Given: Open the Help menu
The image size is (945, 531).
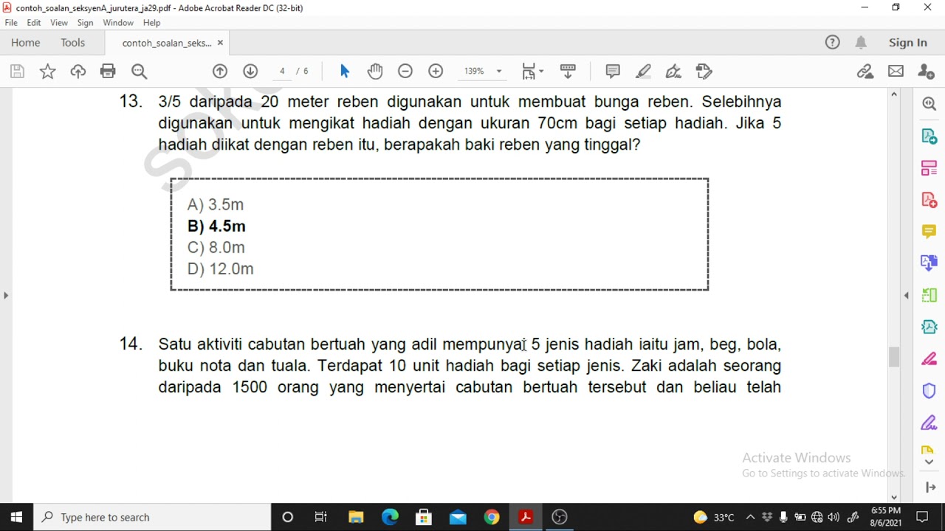Looking at the screenshot, I should pyautogui.click(x=151, y=23).
